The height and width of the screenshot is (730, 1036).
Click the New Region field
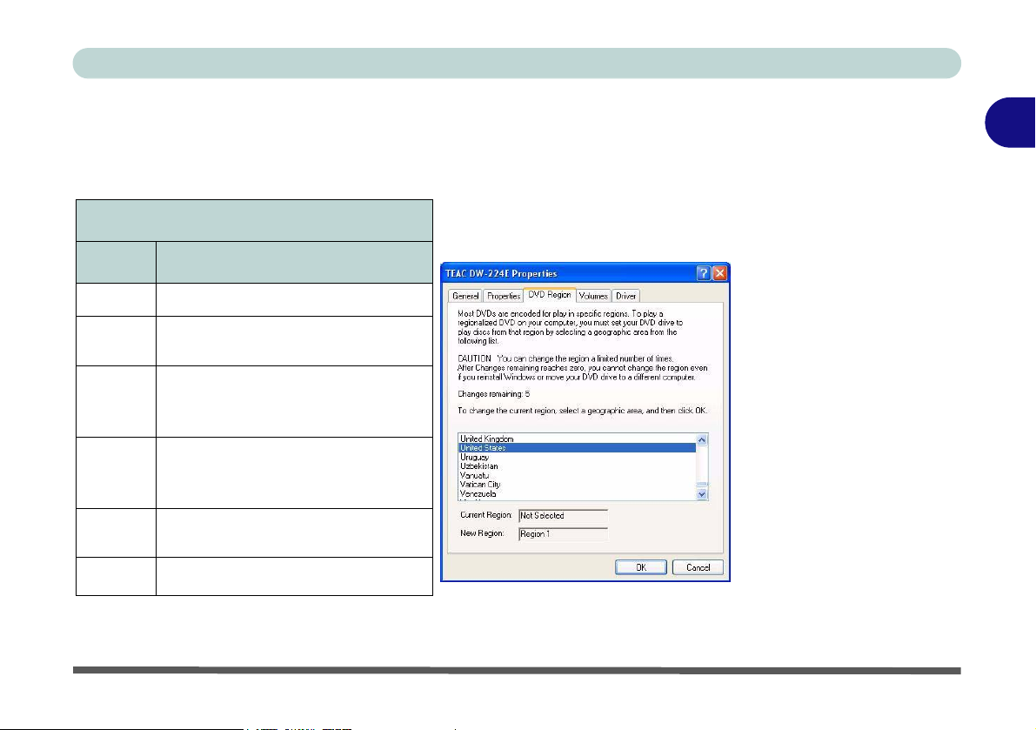pos(563,534)
